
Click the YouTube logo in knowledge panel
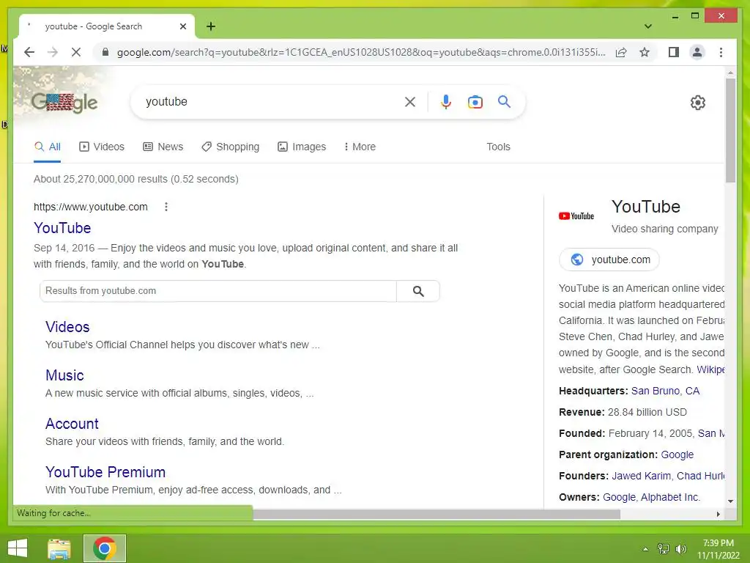click(x=576, y=216)
